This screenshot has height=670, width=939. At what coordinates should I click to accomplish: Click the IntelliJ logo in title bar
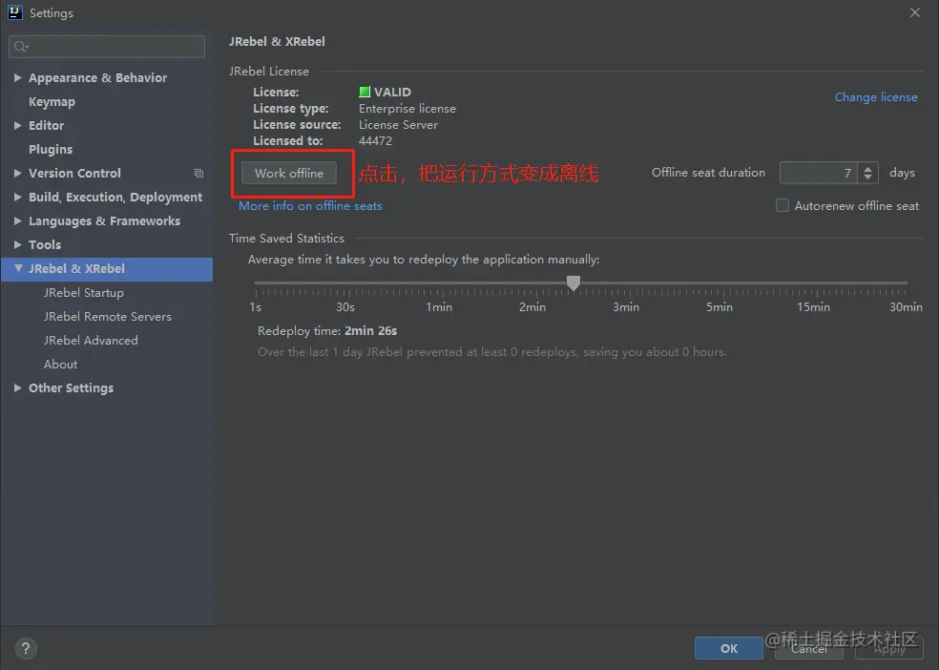[x=15, y=12]
